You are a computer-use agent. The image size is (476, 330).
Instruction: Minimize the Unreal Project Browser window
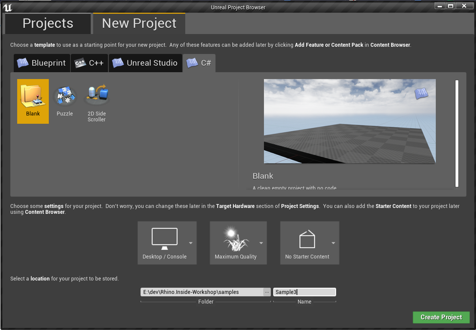[440, 6]
